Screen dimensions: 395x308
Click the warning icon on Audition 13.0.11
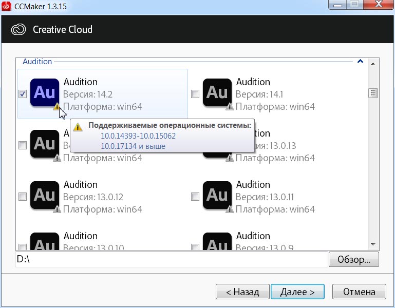(x=230, y=209)
